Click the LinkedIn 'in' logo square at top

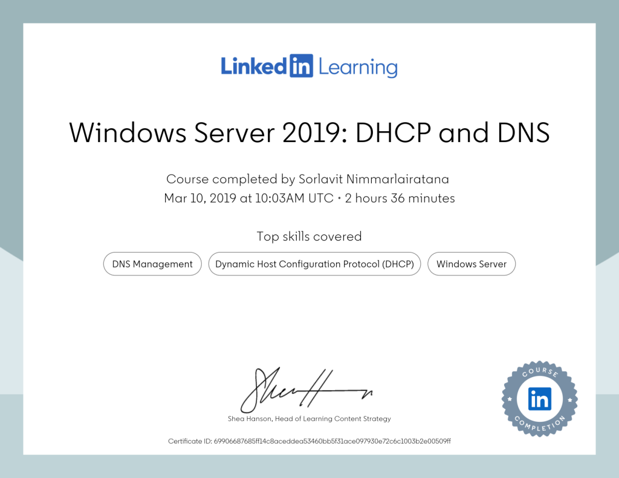[301, 66]
